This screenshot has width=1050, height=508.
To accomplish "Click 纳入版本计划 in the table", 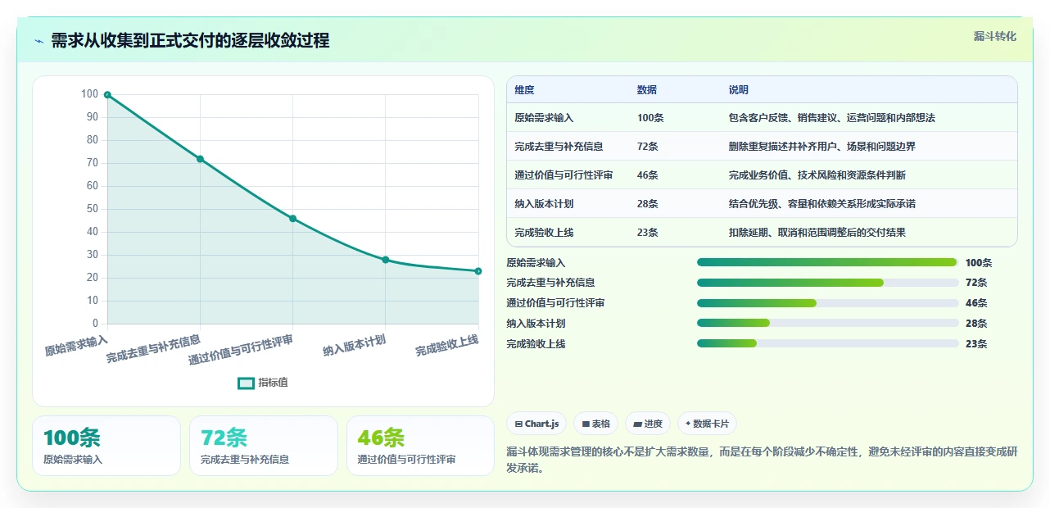I will (x=544, y=204).
